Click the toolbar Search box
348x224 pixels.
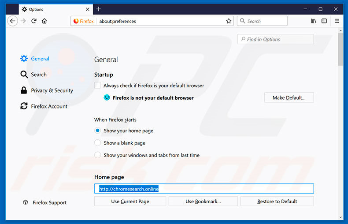[x=262, y=21]
